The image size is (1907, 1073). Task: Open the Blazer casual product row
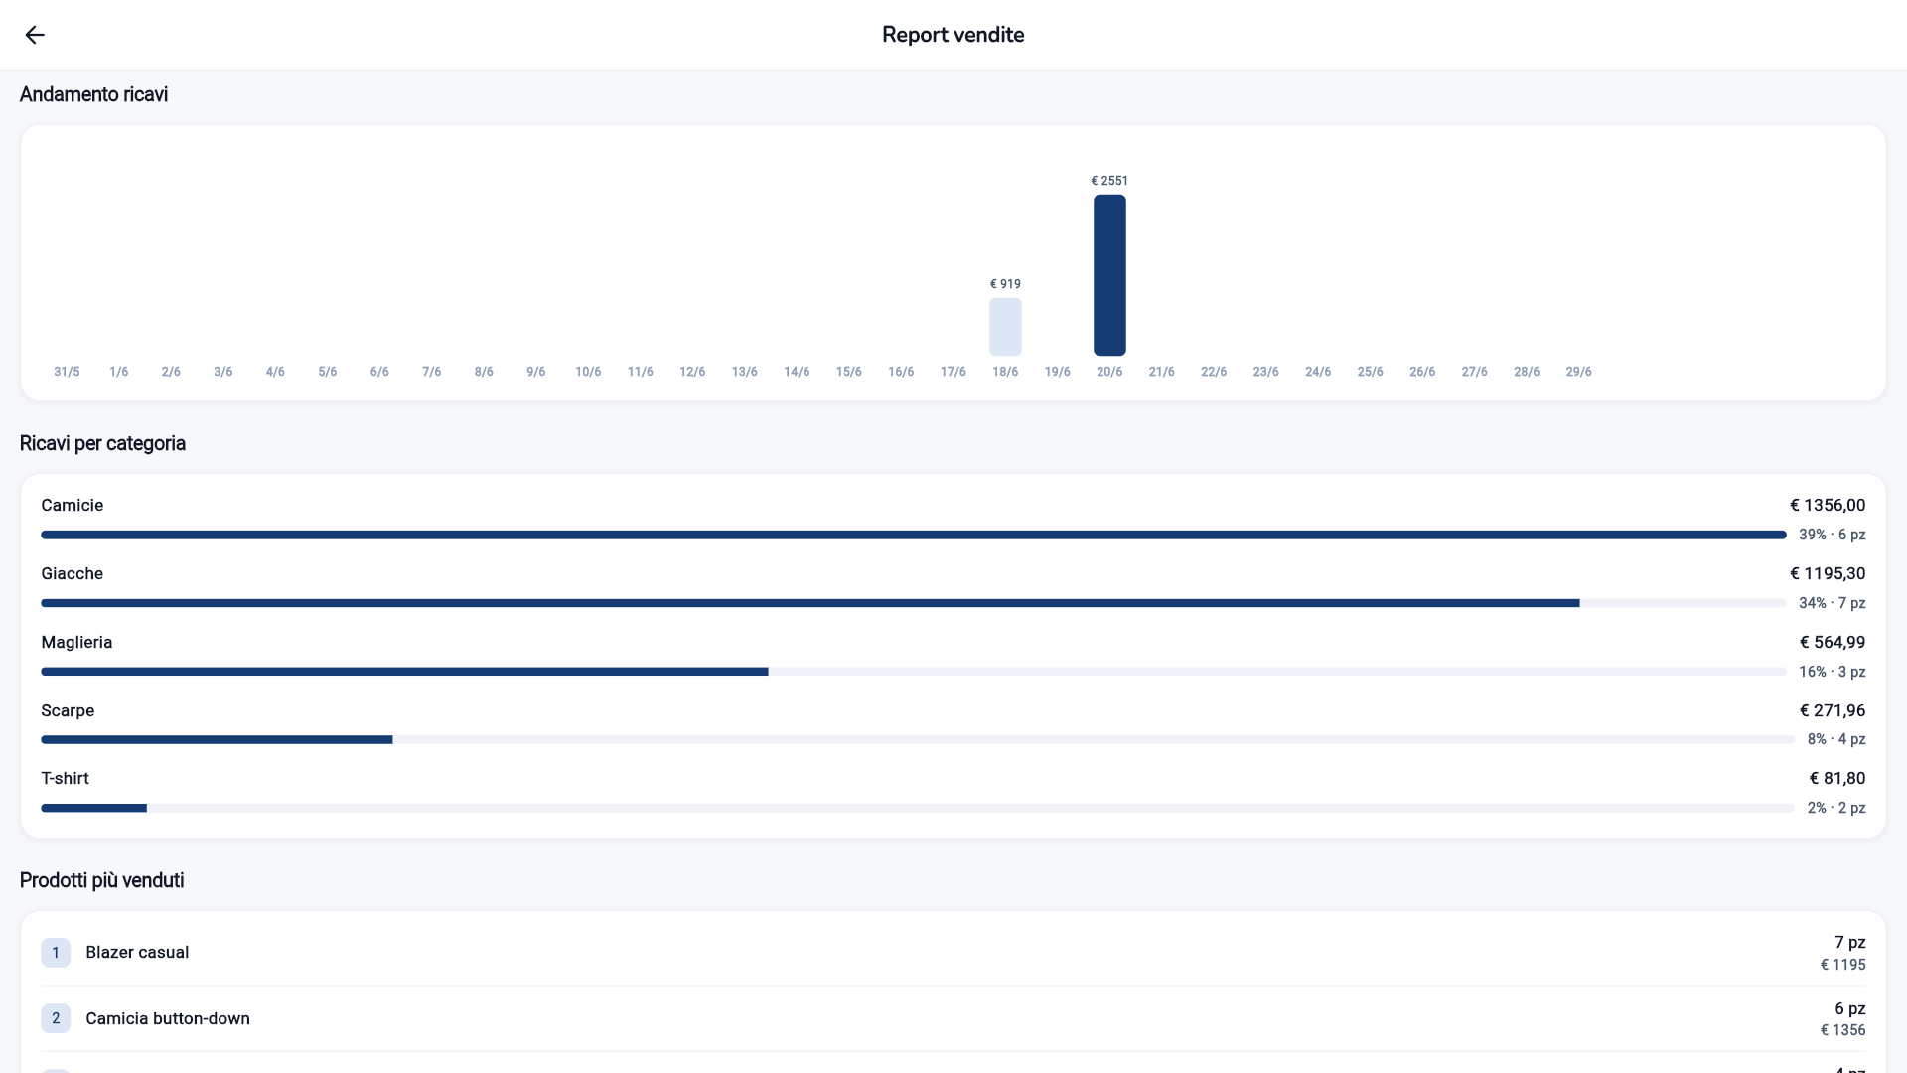click(x=953, y=952)
